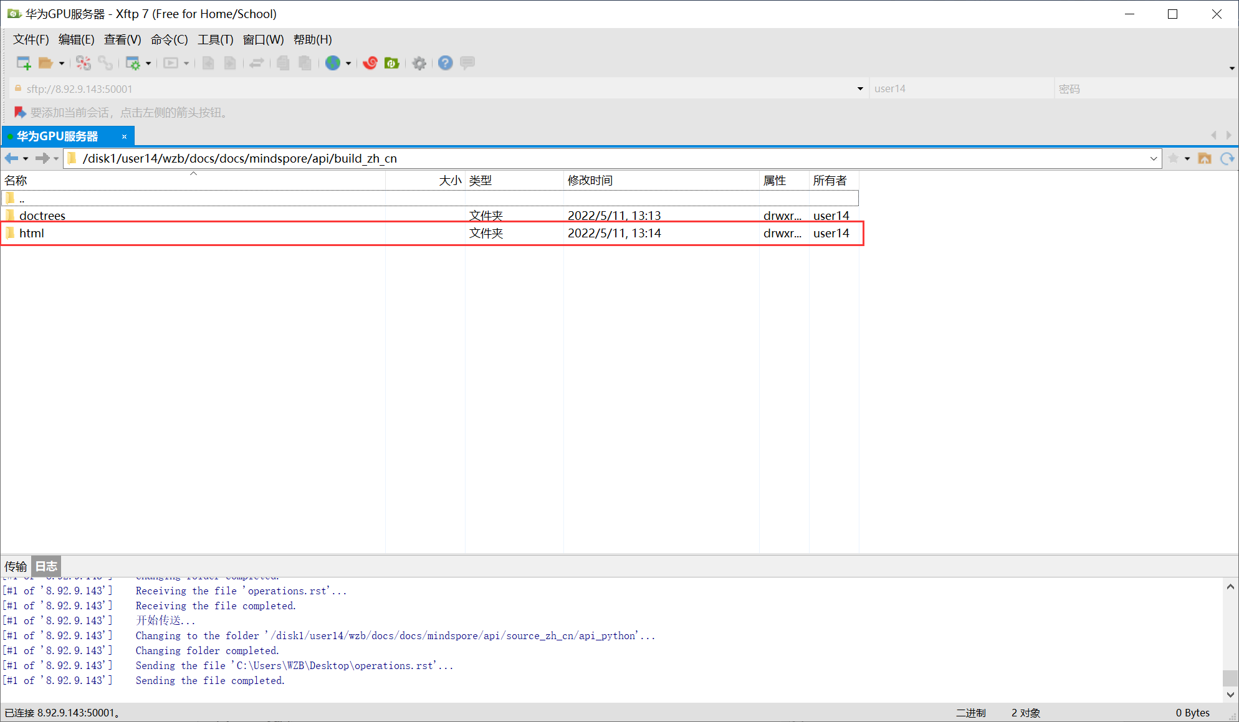Screen dimensions: 1239x722
Task: Refresh the remote folder listing
Action: [x=1227, y=159]
